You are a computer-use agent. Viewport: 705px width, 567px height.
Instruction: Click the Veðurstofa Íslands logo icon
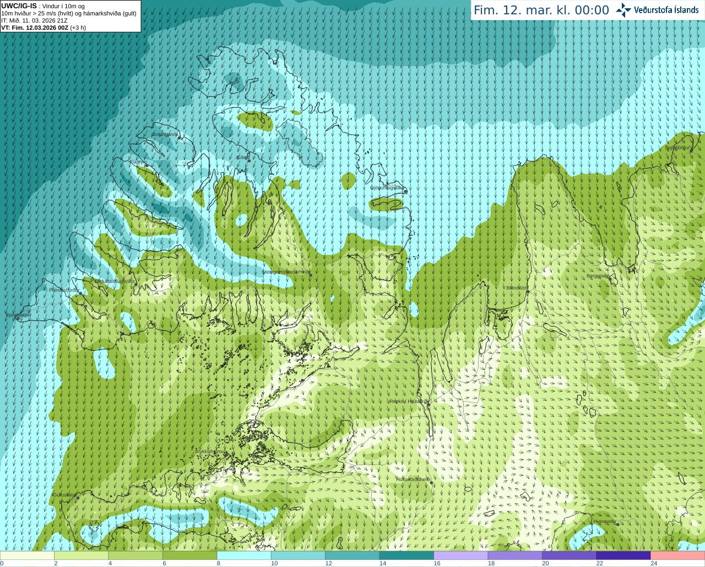623,10
